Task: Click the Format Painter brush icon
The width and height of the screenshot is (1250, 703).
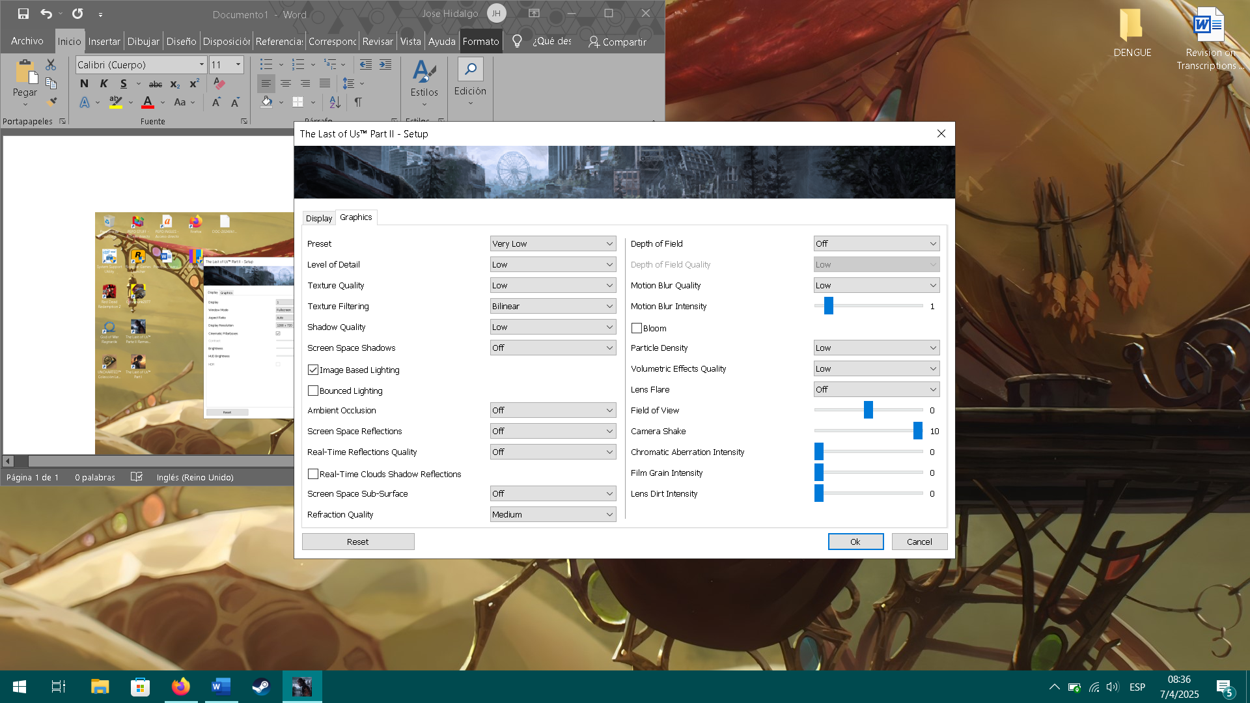Action: point(51,102)
